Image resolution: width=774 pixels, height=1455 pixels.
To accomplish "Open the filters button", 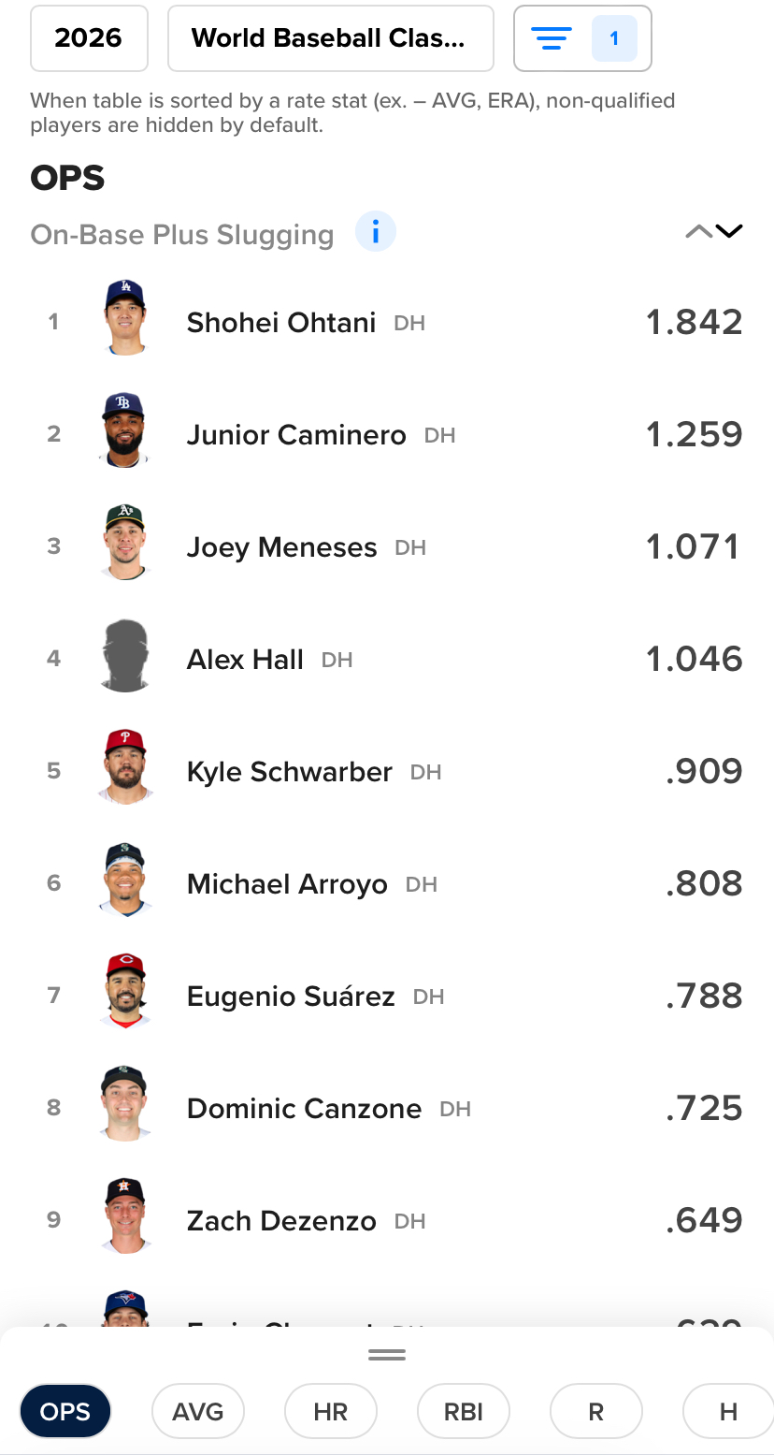I will pos(581,38).
